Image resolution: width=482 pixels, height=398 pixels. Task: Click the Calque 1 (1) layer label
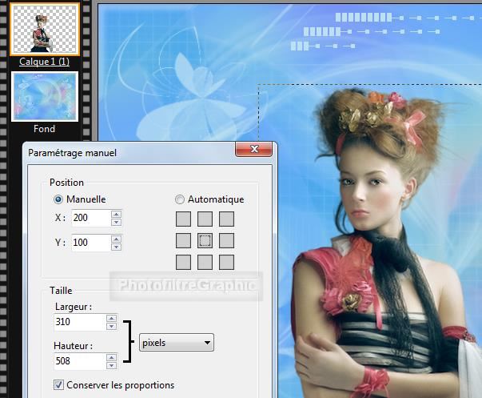(x=44, y=62)
